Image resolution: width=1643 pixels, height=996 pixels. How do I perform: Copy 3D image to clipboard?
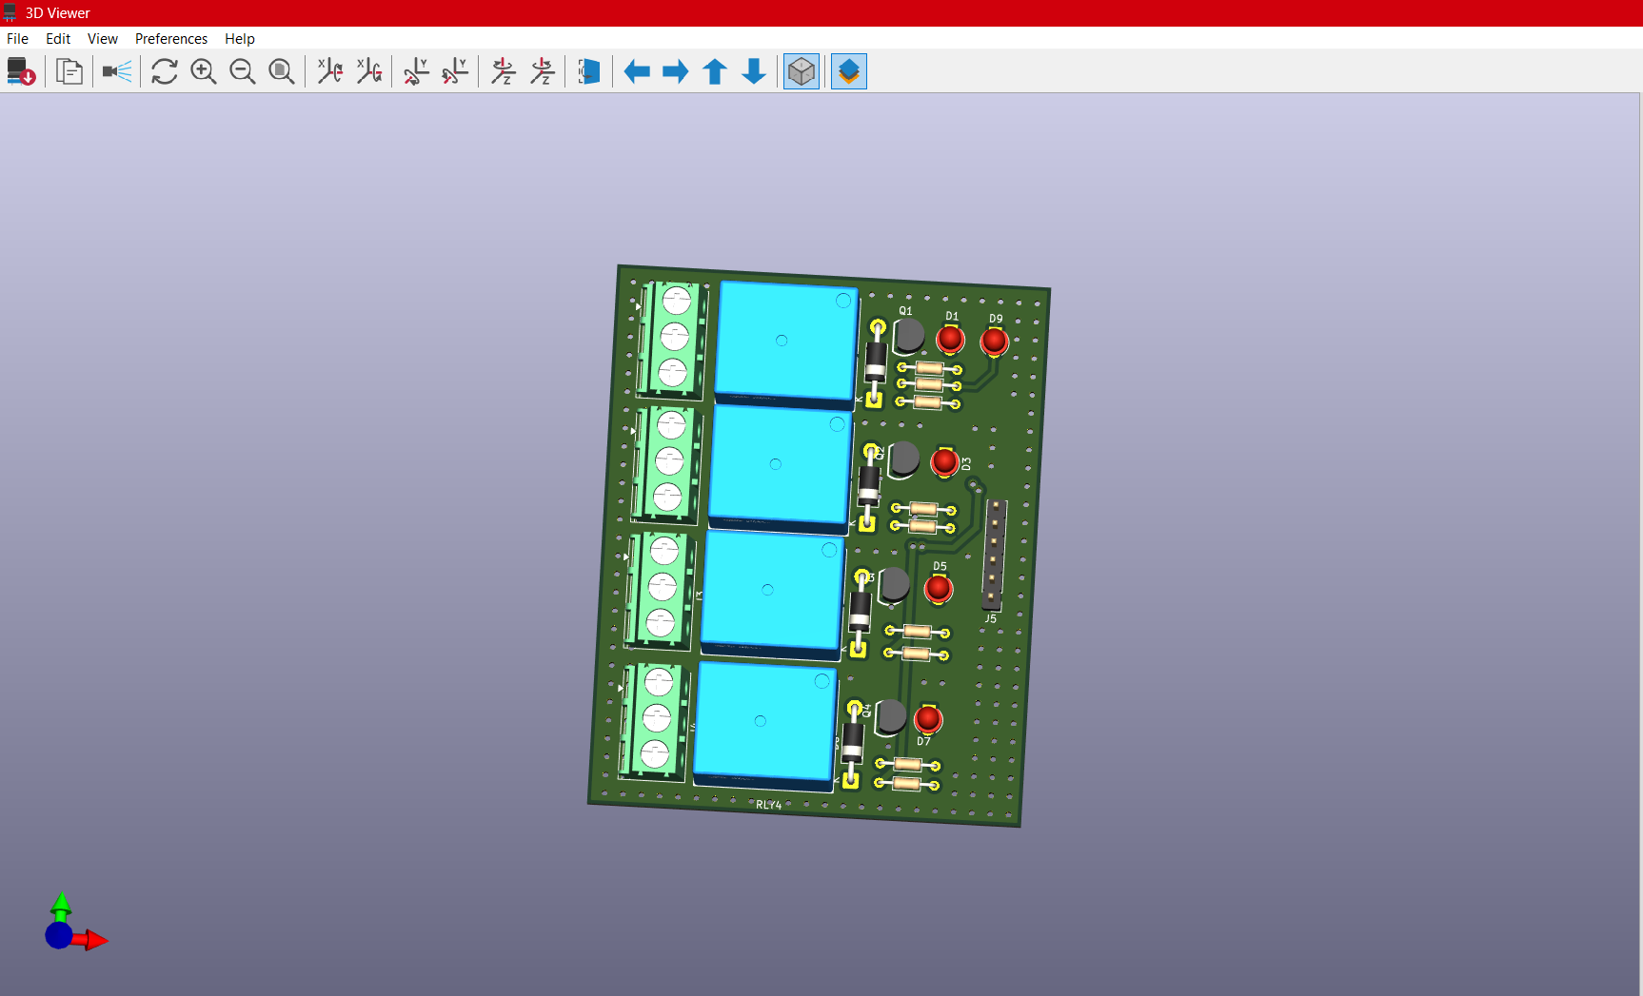[x=69, y=71]
